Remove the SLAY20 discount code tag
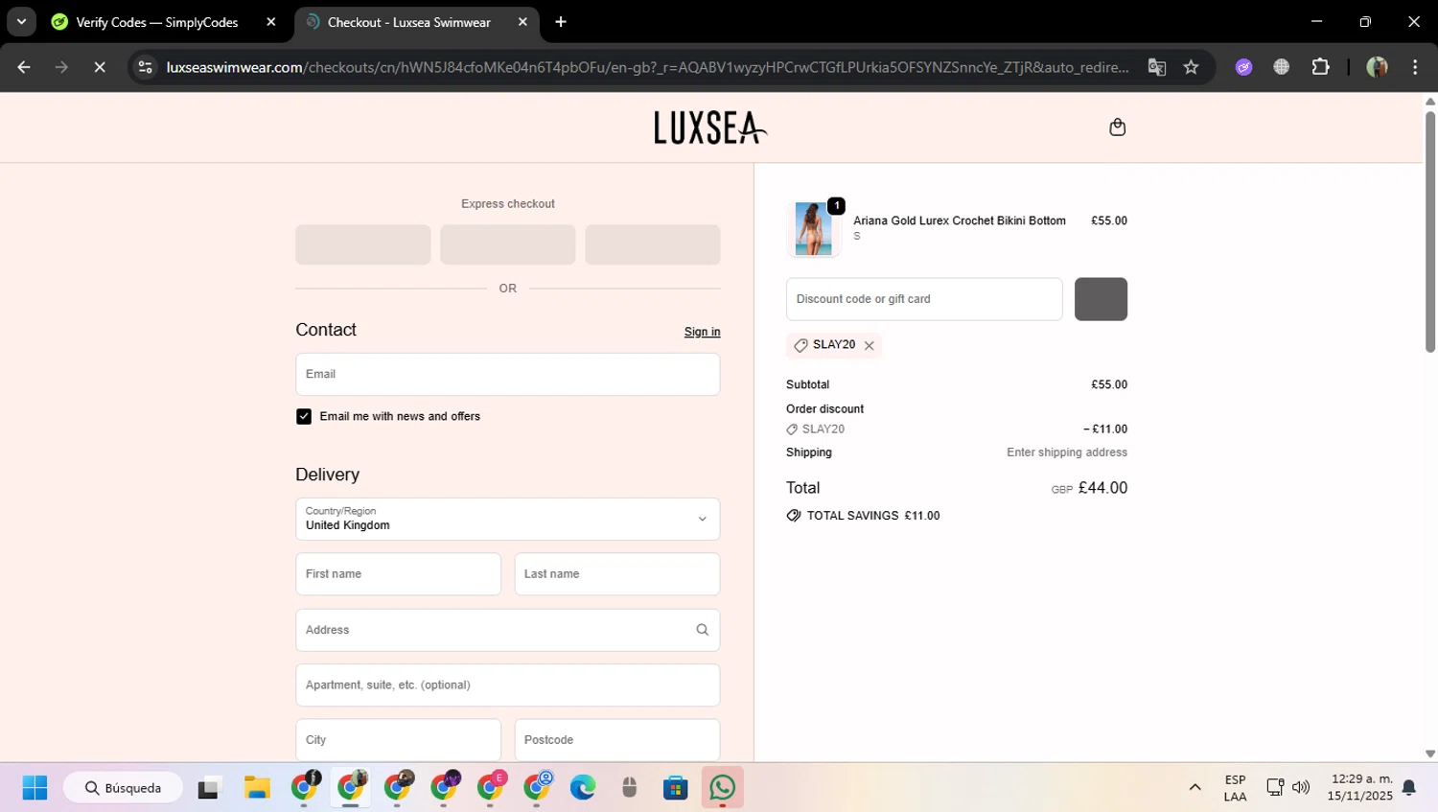The height and width of the screenshot is (812, 1438). [870, 346]
